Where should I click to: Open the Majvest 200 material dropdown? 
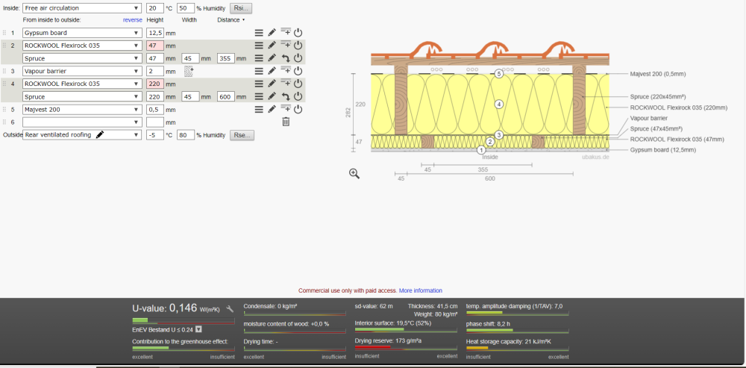(82, 110)
